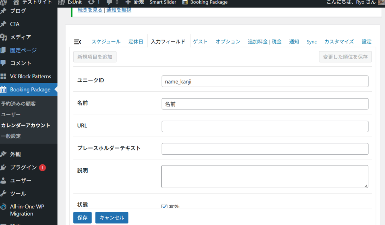Viewport: 385px width, 225px height.
Task: Click the 続きを見る link
Action: click(x=89, y=10)
